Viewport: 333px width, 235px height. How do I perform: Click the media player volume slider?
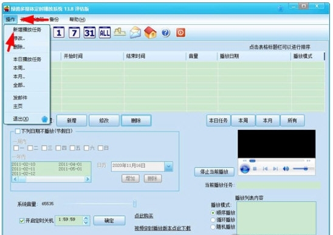click(x=303, y=169)
